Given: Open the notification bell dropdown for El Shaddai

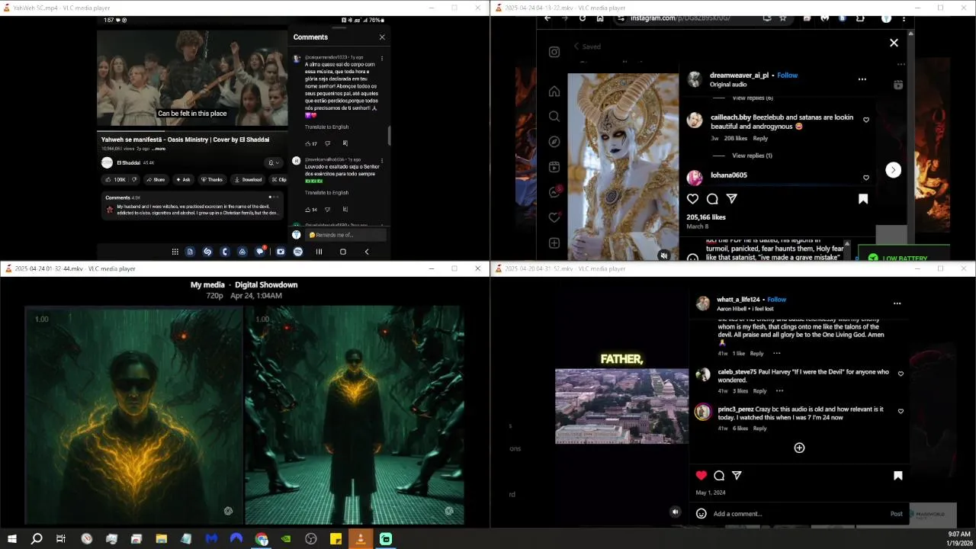Looking at the screenshot, I should coord(273,162).
